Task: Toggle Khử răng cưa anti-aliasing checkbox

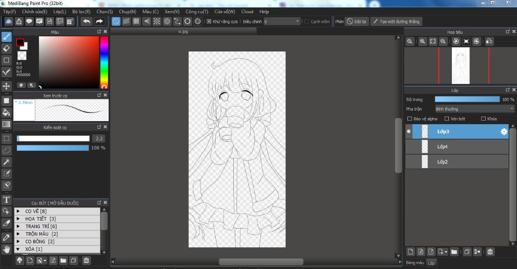Action: (x=209, y=21)
